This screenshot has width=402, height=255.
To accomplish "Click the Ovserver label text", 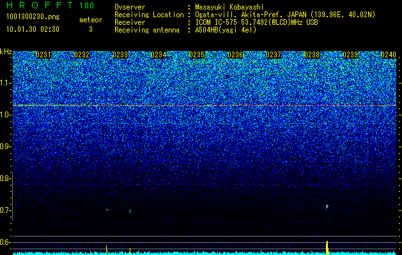I will 130,7.
